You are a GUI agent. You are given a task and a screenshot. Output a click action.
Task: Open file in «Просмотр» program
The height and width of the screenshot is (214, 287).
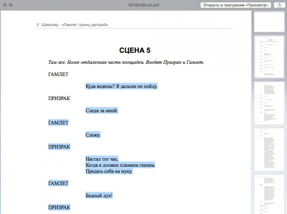(236, 5)
